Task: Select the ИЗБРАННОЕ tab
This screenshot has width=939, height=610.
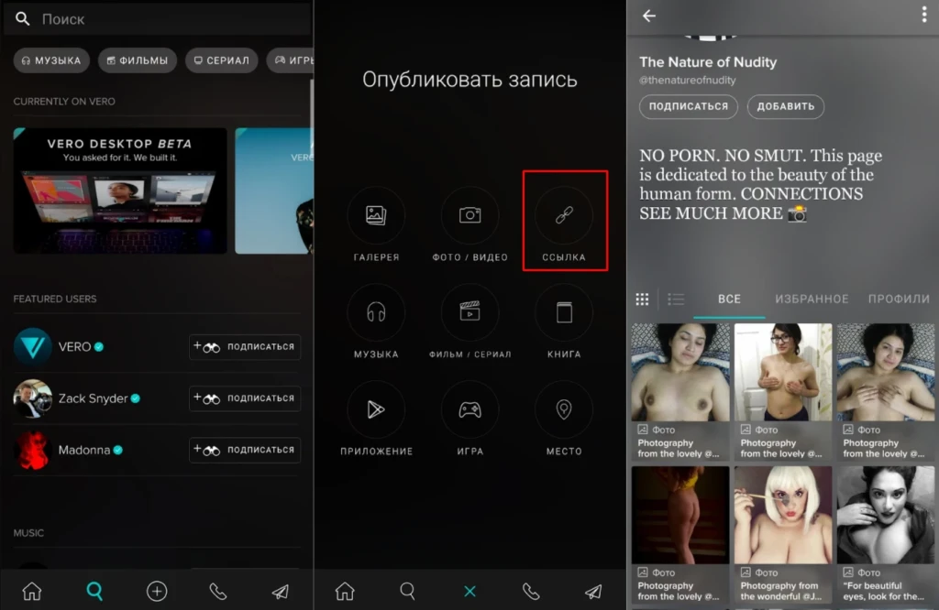Action: click(812, 299)
